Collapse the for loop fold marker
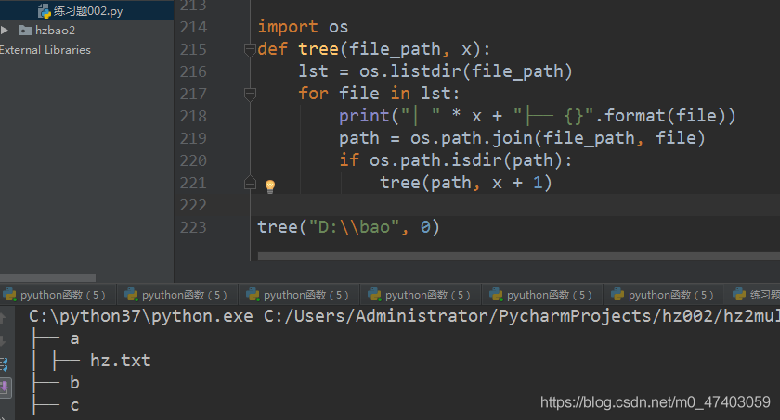780x420 pixels. [x=250, y=94]
